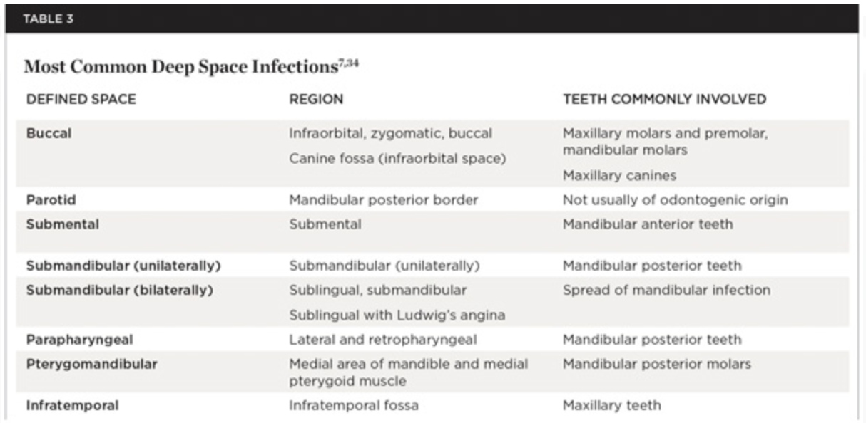Select the Submandibular (bilaterally) row label

pos(120,290)
